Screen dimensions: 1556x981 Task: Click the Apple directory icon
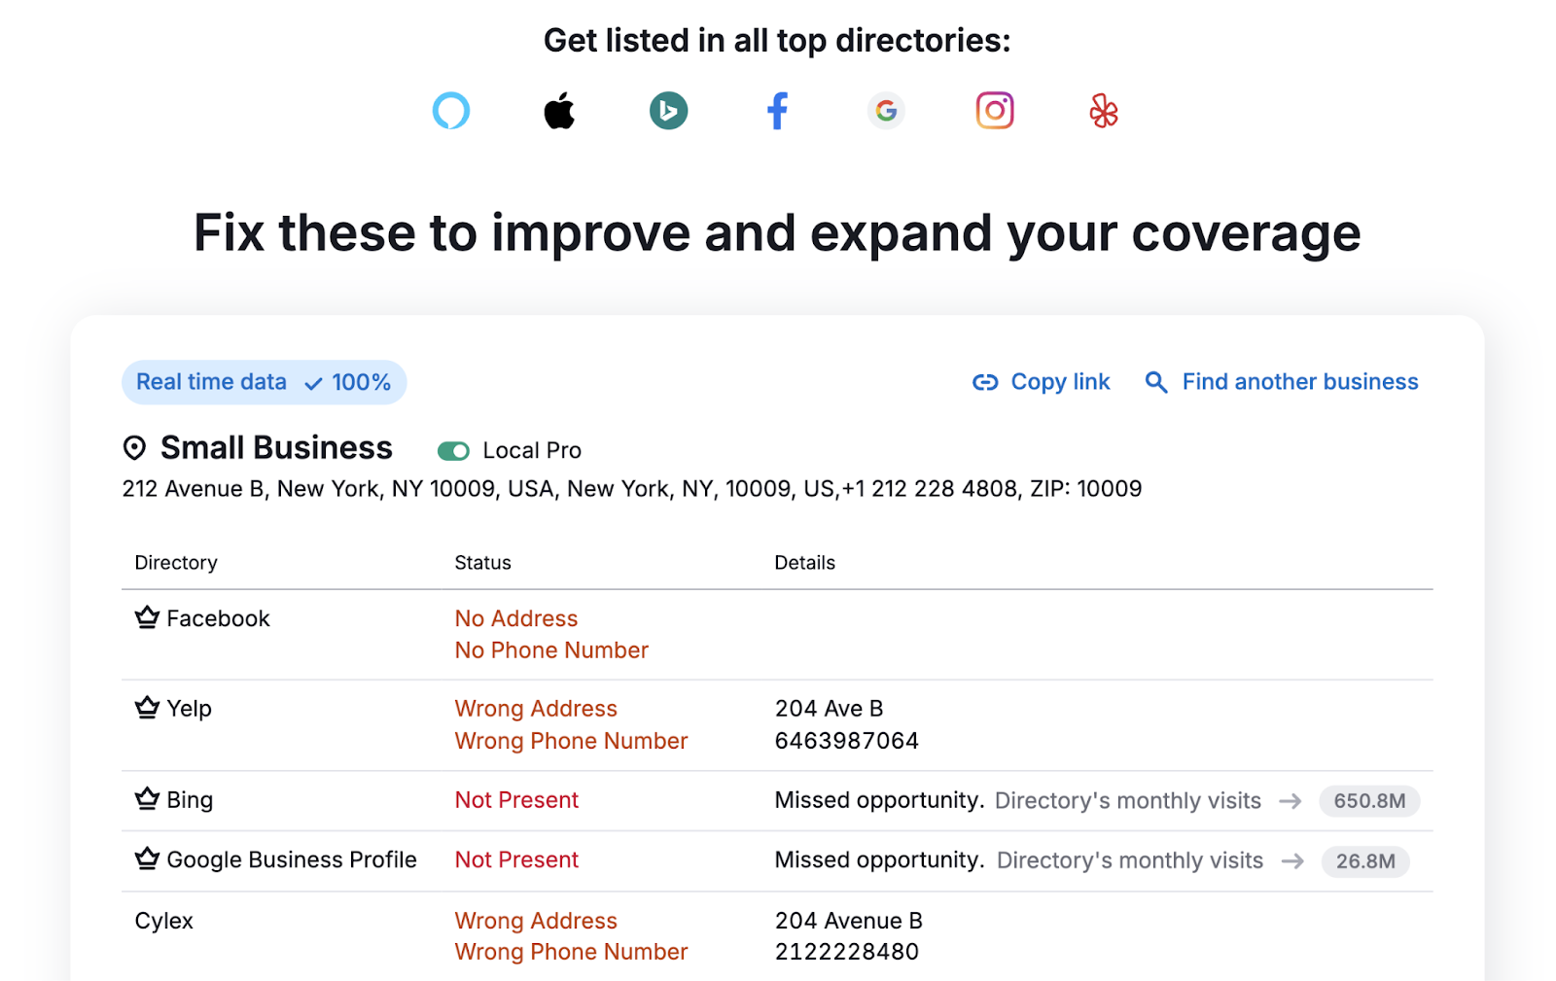click(559, 110)
